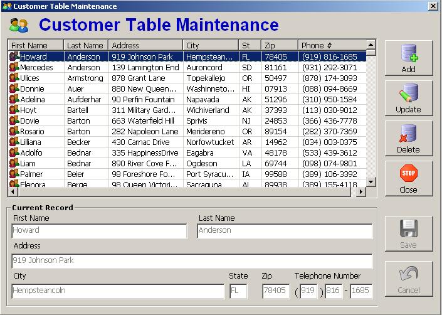Click the Delete record database icon
This screenshot has width=442, height=315.
[408, 134]
